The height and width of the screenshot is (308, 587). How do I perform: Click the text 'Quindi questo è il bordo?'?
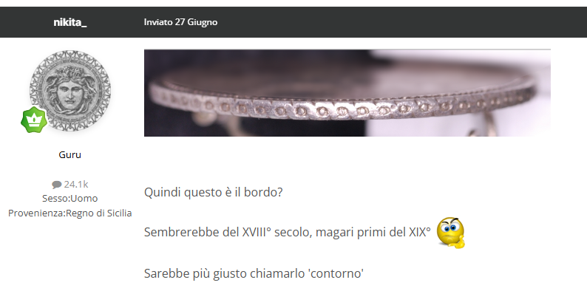pos(214,192)
